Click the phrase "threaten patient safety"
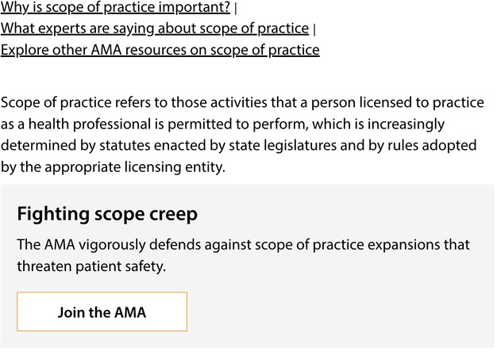 (x=91, y=266)
